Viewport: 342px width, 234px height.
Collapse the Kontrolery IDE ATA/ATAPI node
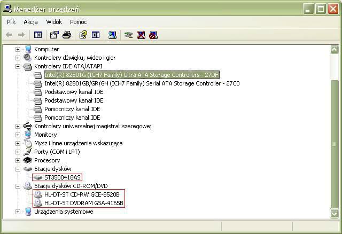[18, 67]
